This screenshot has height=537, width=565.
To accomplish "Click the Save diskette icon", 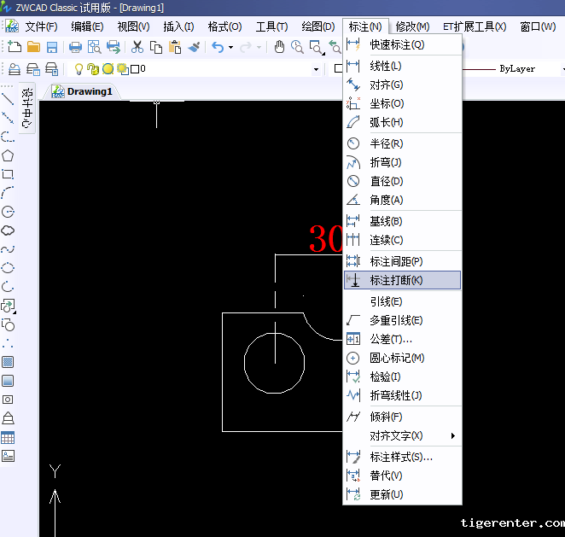I will [x=52, y=47].
